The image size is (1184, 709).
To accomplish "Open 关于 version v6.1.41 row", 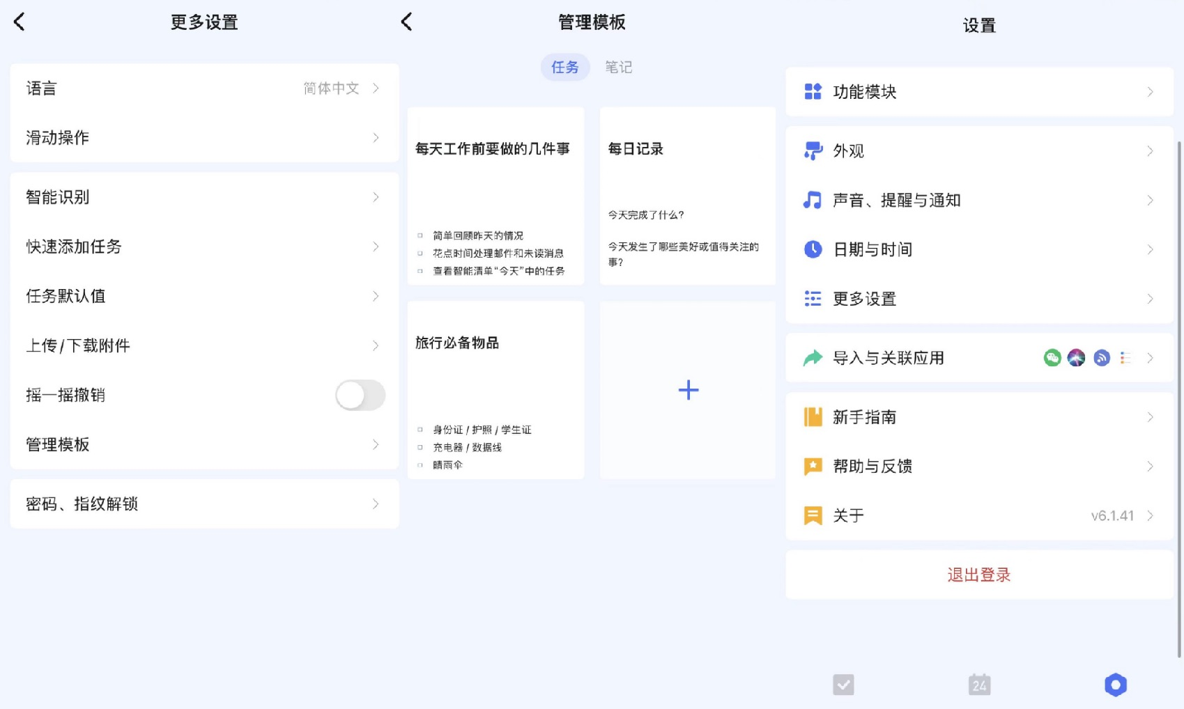I will [x=979, y=516].
